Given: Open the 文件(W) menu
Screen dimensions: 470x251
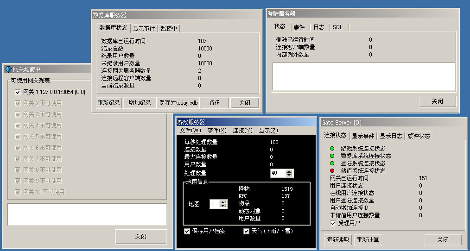Looking at the screenshot, I should [x=190, y=131].
